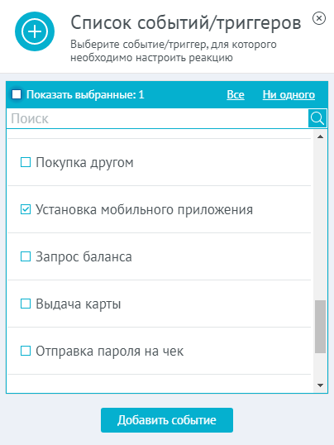Uncheck 'Установка мобильного приложения' checkbox
Image resolution: width=334 pixels, height=445 pixels.
pos(26,209)
